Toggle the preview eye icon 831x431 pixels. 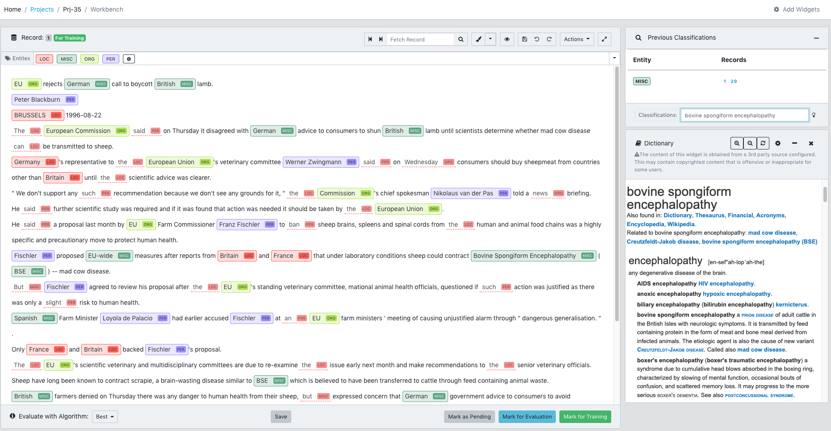(507, 39)
